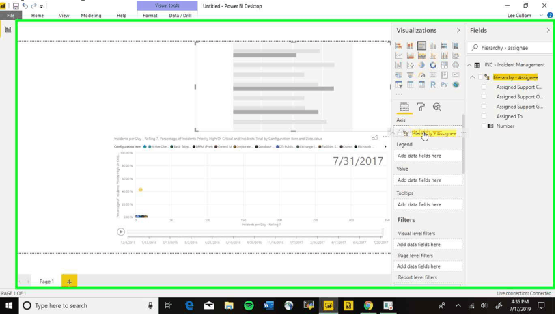
Task: Open the Quick Access Toolbar dropdown
Action: [x=42, y=6]
